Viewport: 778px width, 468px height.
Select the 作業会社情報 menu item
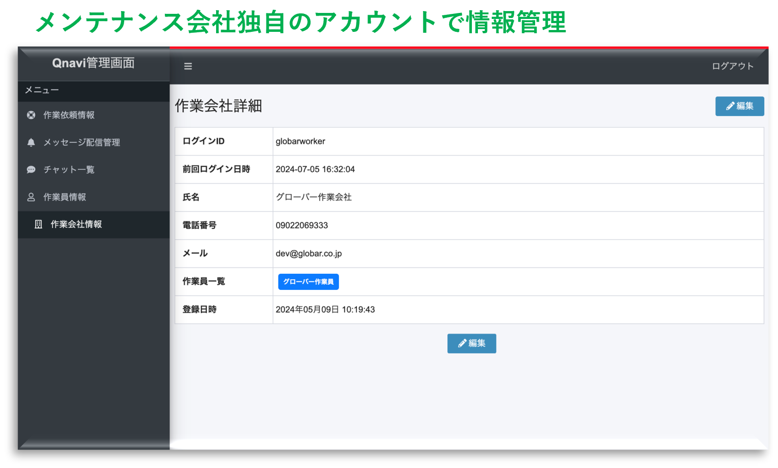(x=94, y=224)
